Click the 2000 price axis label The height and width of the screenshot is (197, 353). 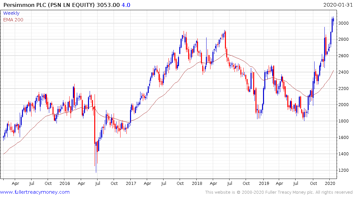coord(343,105)
